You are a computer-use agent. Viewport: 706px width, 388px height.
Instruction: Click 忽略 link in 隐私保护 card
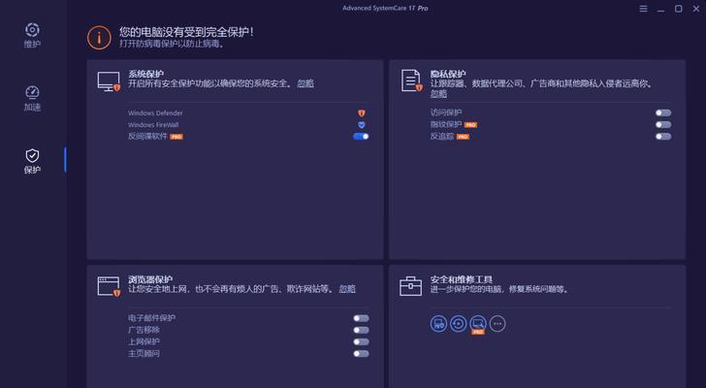pyautogui.click(x=438, y=94)
